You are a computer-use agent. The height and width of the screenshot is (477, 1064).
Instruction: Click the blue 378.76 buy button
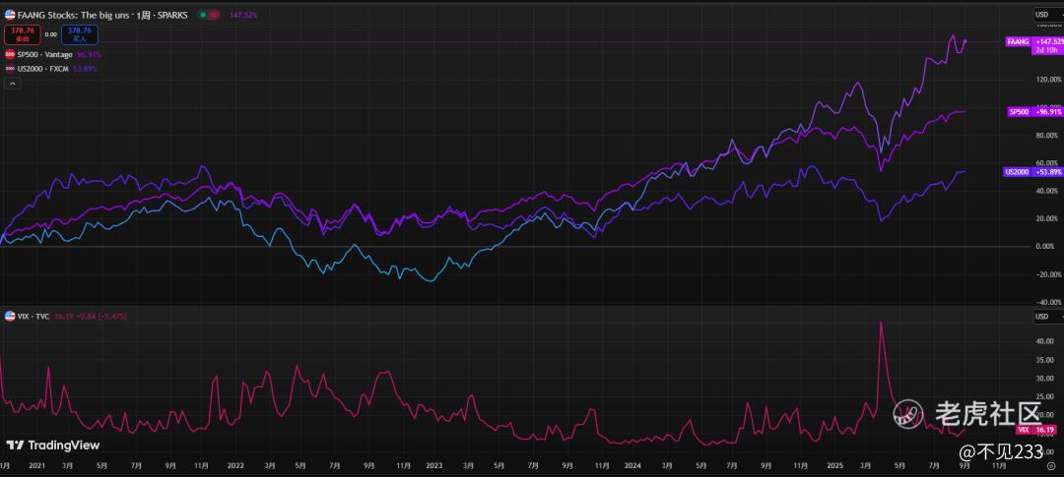tap(80, 33)
